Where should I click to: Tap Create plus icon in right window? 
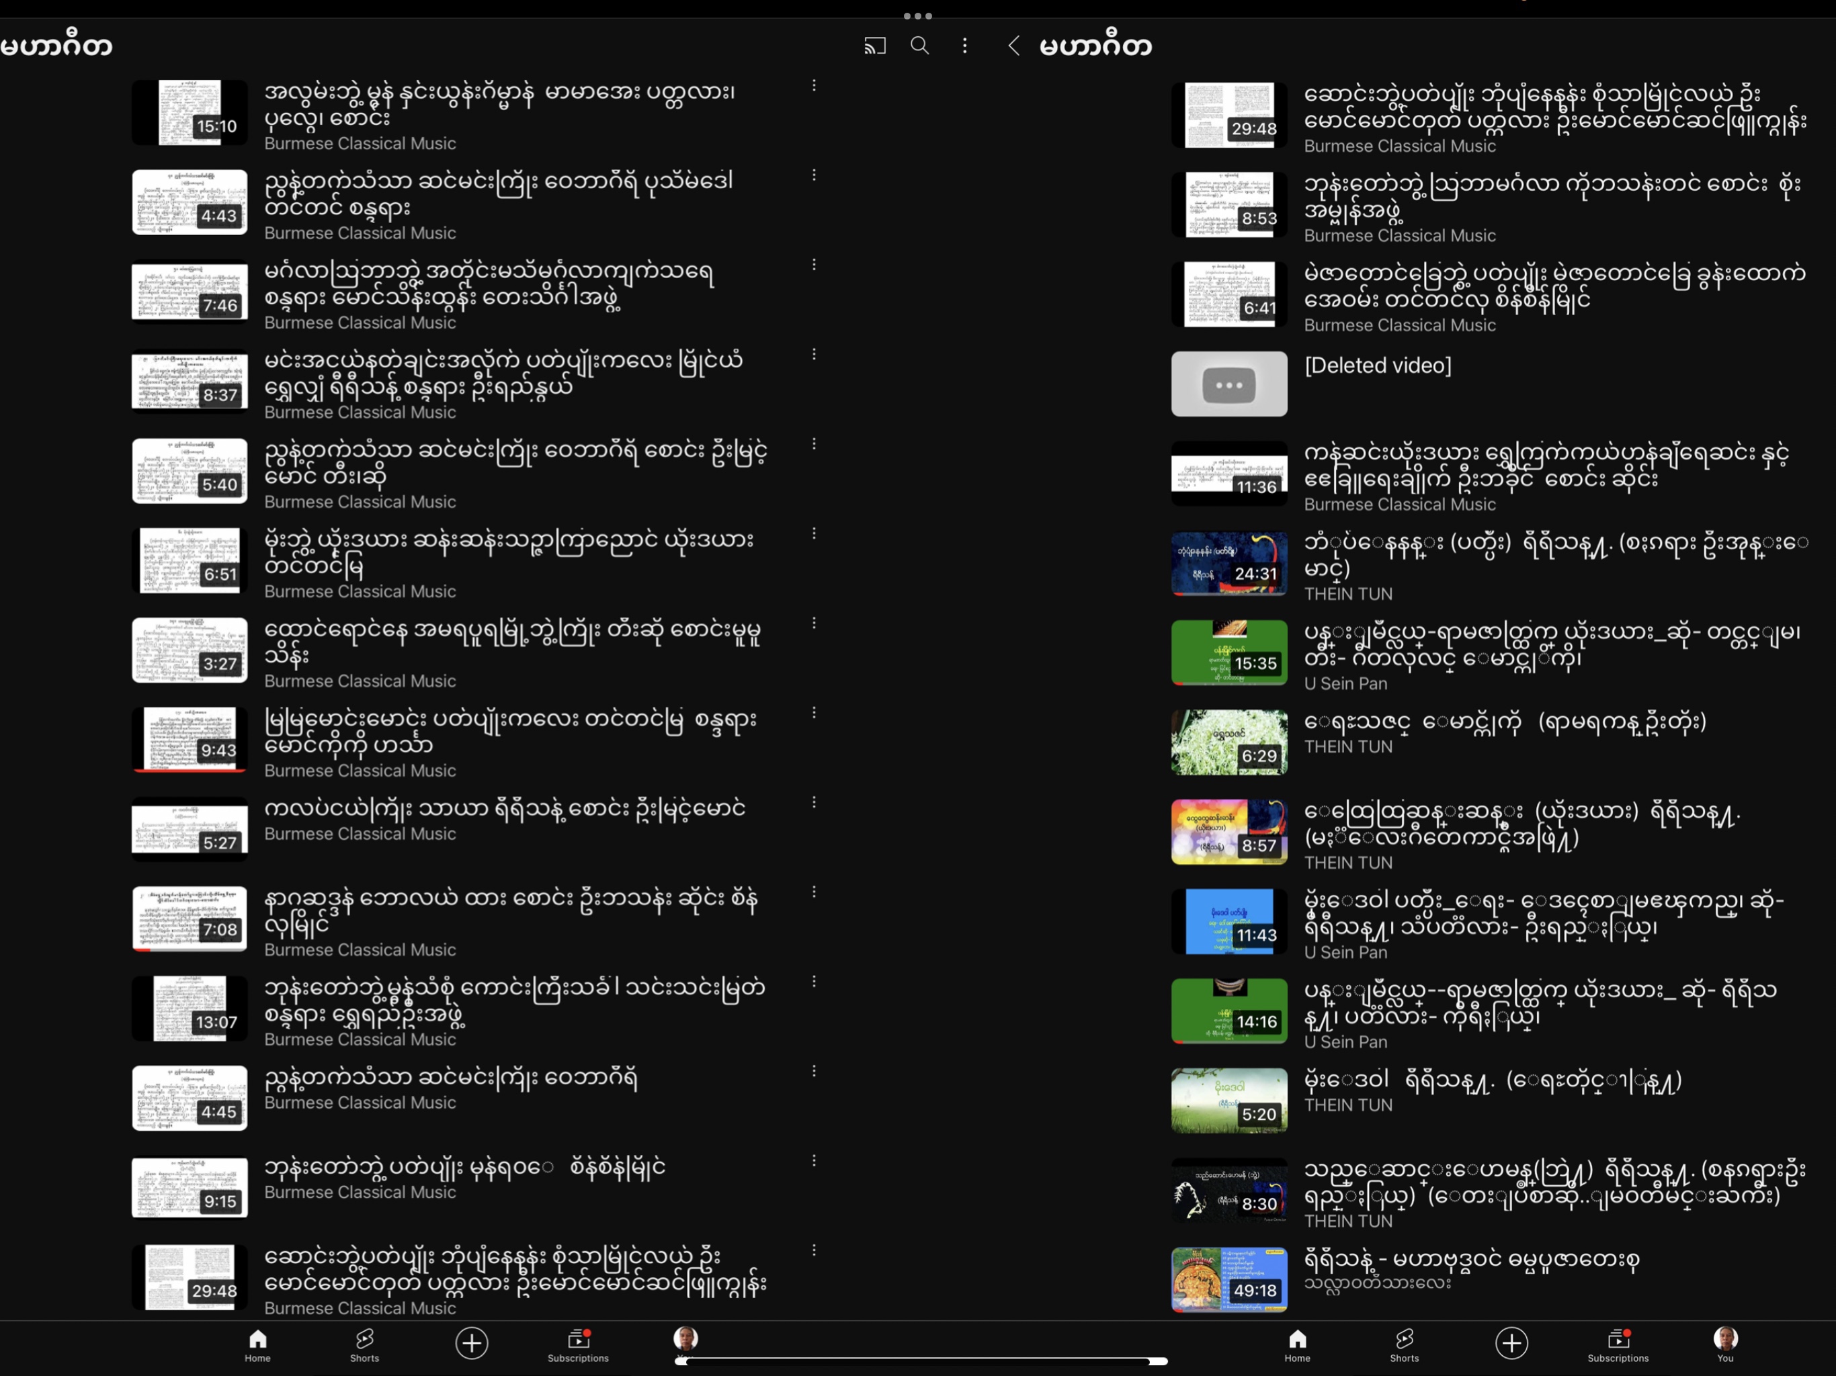coord(1511,1343)
